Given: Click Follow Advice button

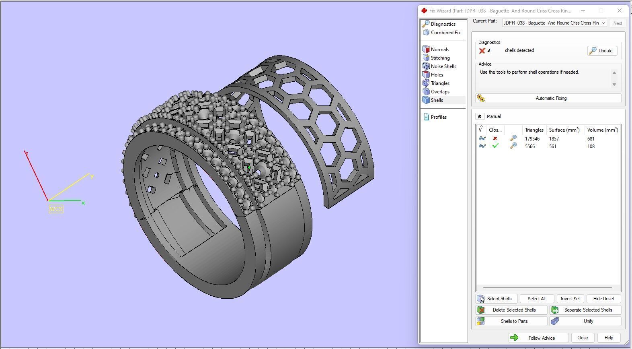Looking at the screenshot, I should click(x=538, y=338).
